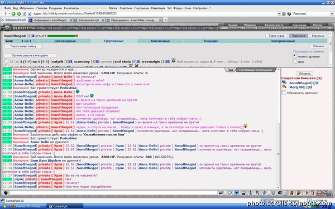This screenshot has width=335, height=209.
Task: Switch to Информация о Sonofthegod tab
Action: (x=51, y=20)
